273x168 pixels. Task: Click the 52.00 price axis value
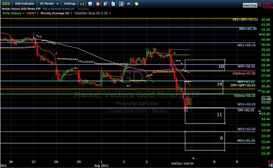pyautogui.click(x=266, y=153)
